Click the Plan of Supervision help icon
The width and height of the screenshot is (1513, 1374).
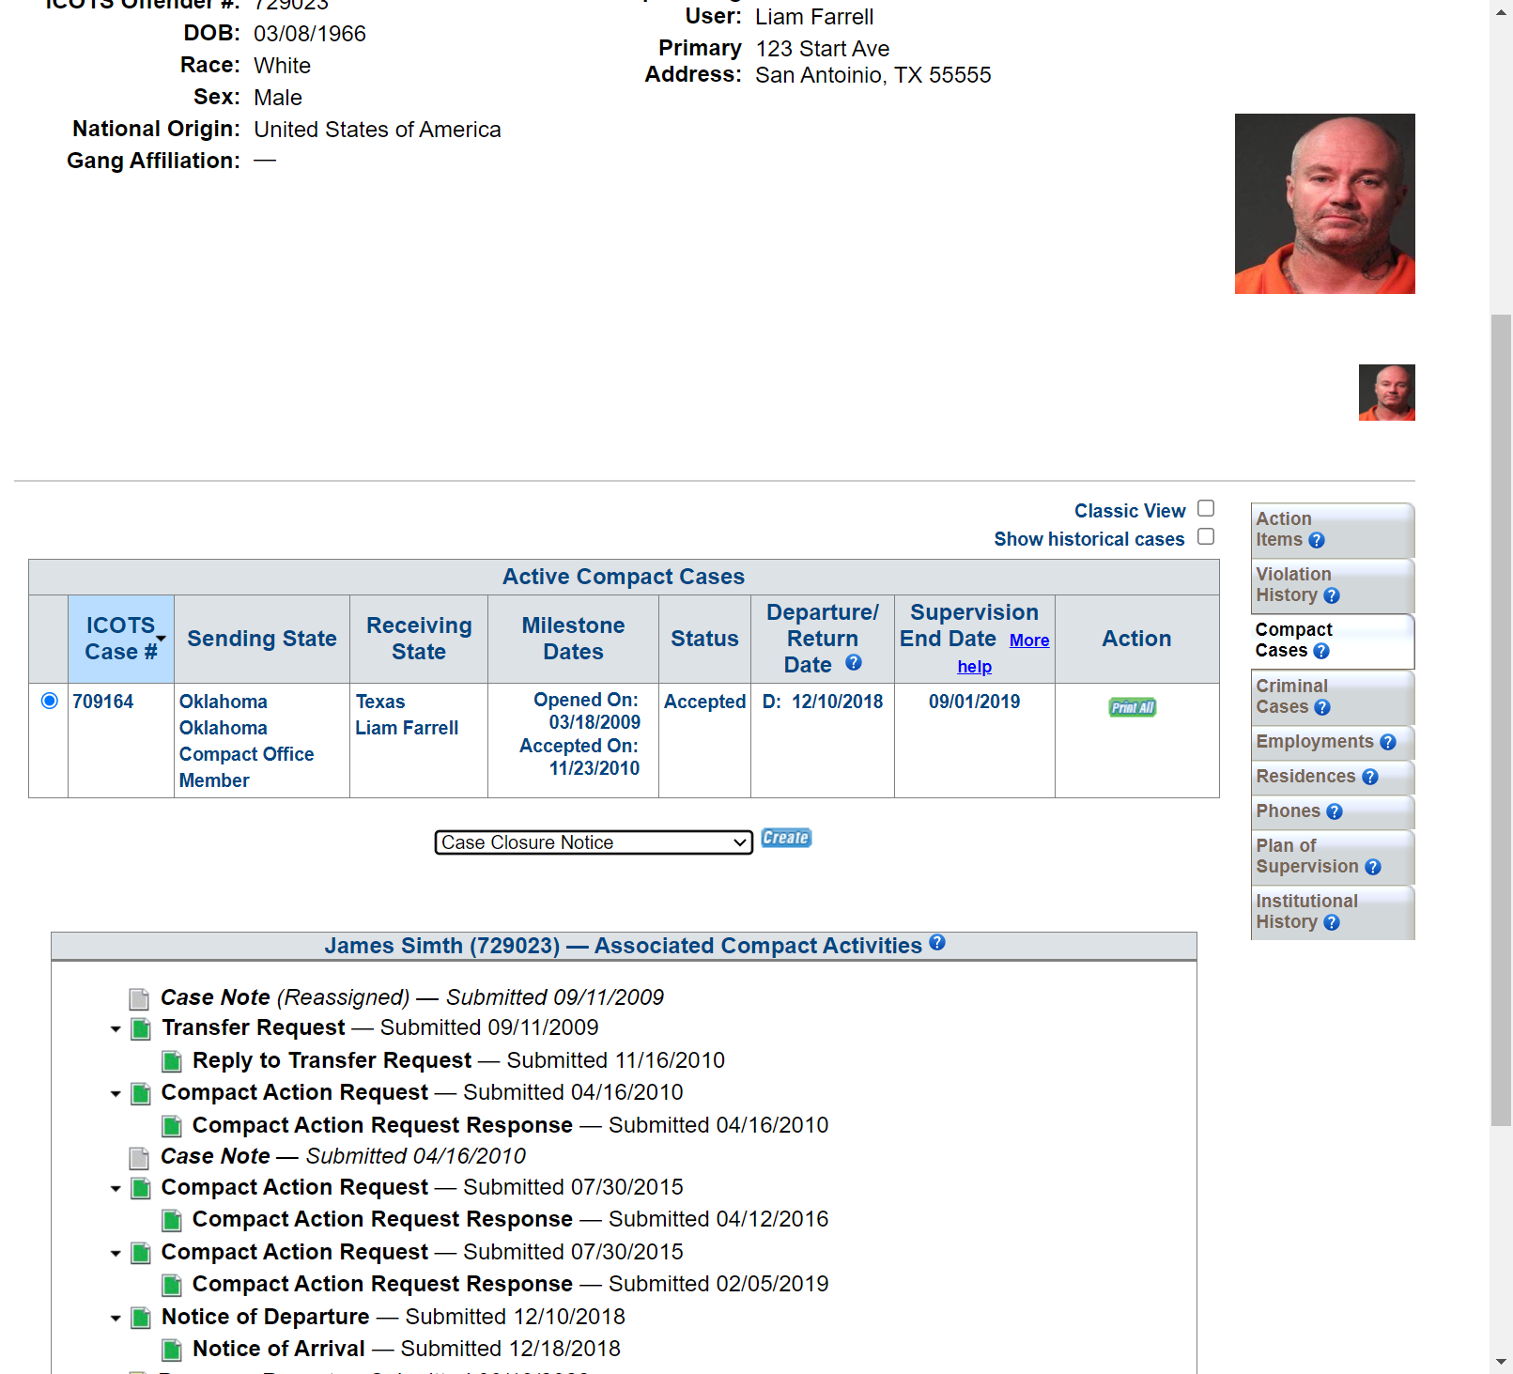1373,867
